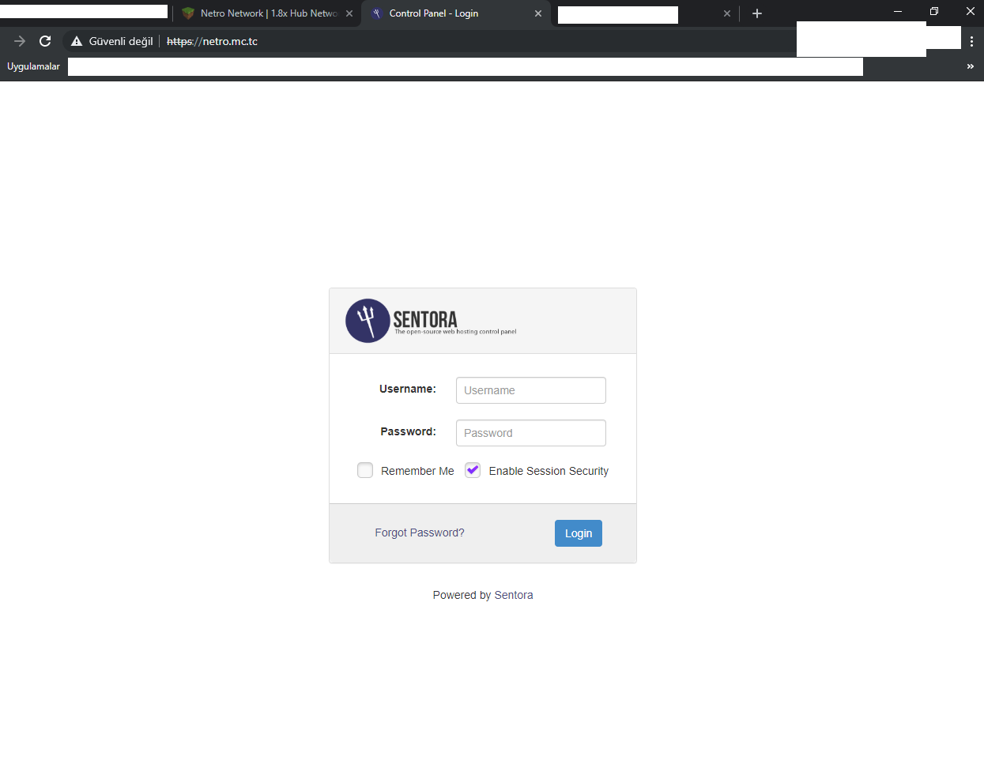Select the Control Panel - Login tab
Viewport: 984px width, 764px height.
[456, 13]
